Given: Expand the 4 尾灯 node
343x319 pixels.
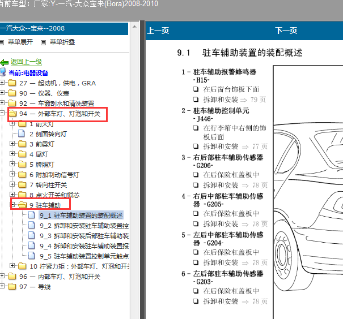Looking at the screenshot, I should (x=12, y=154).
